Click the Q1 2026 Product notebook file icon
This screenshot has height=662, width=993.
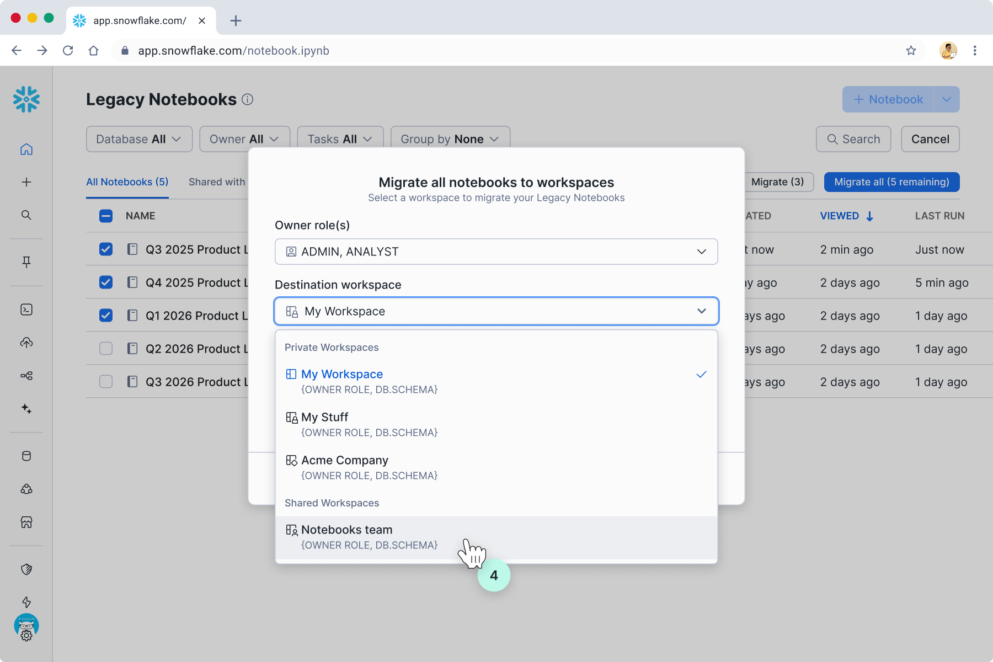(x=132, y=316)
